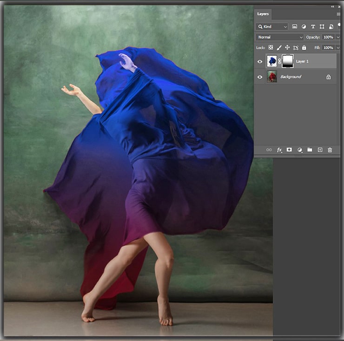Hide Layer 1 using eye icon
344x341 pixels.
click(260, 61)
